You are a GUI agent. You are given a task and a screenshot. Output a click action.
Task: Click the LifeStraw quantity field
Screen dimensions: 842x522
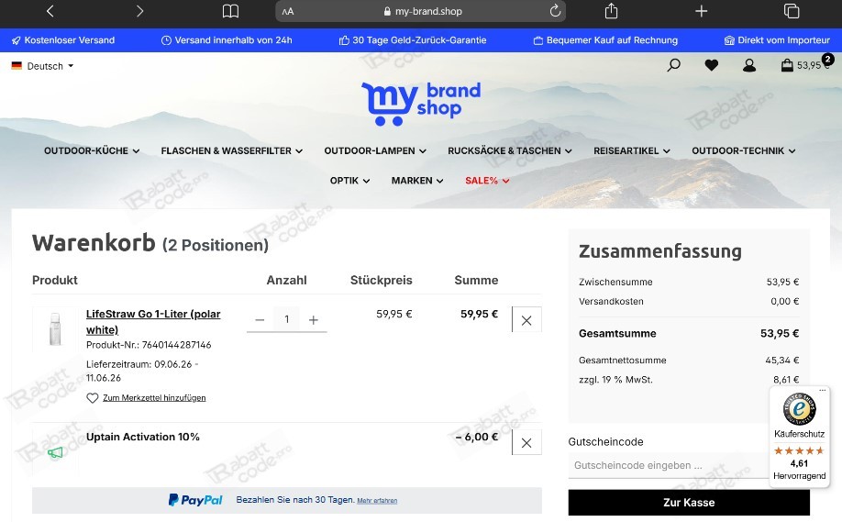pyautogui.click(x=287, y=319)
